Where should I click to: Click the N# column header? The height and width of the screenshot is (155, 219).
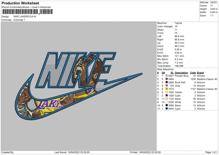click(x=163, y=73)
